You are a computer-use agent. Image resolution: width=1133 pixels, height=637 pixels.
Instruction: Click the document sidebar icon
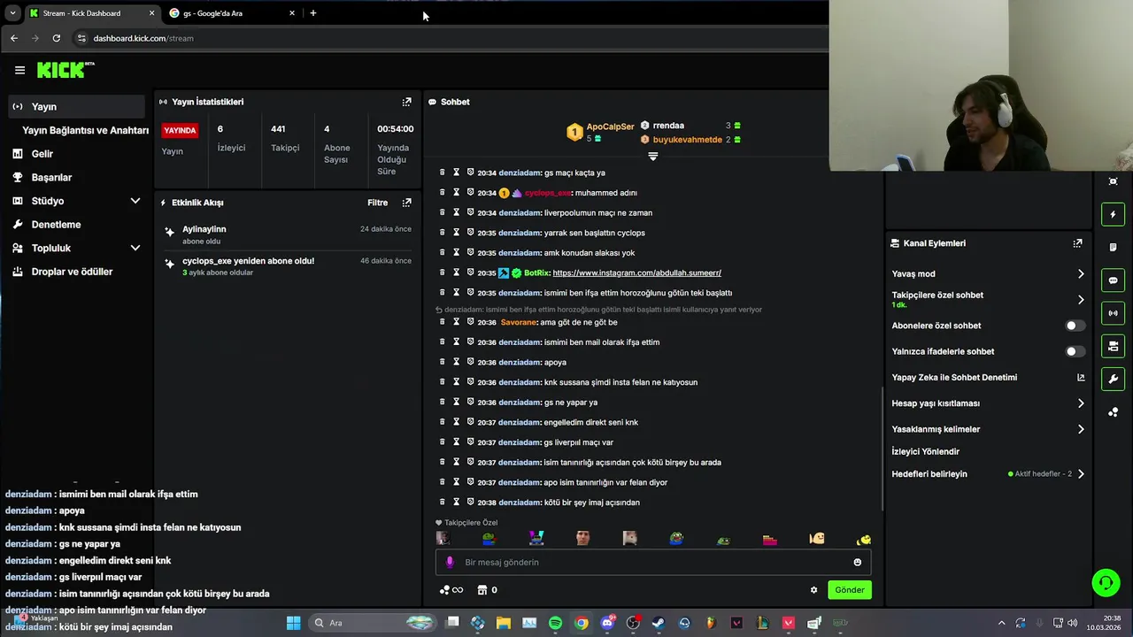coord(1113,247)
